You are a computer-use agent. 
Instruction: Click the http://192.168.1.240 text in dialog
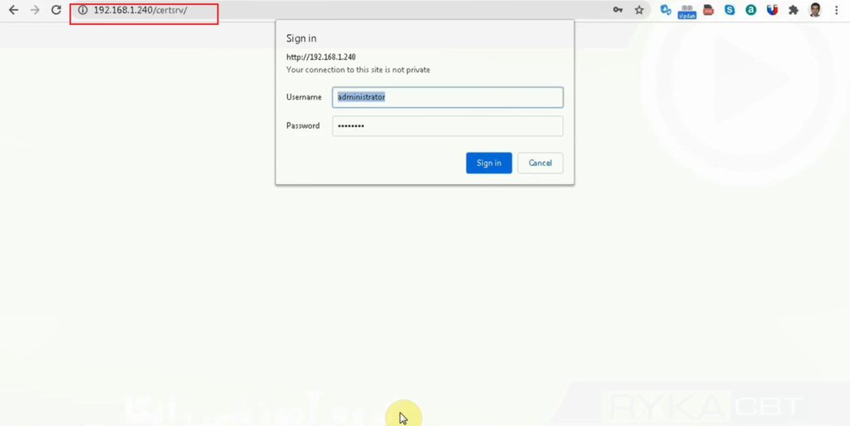point(321,57)
